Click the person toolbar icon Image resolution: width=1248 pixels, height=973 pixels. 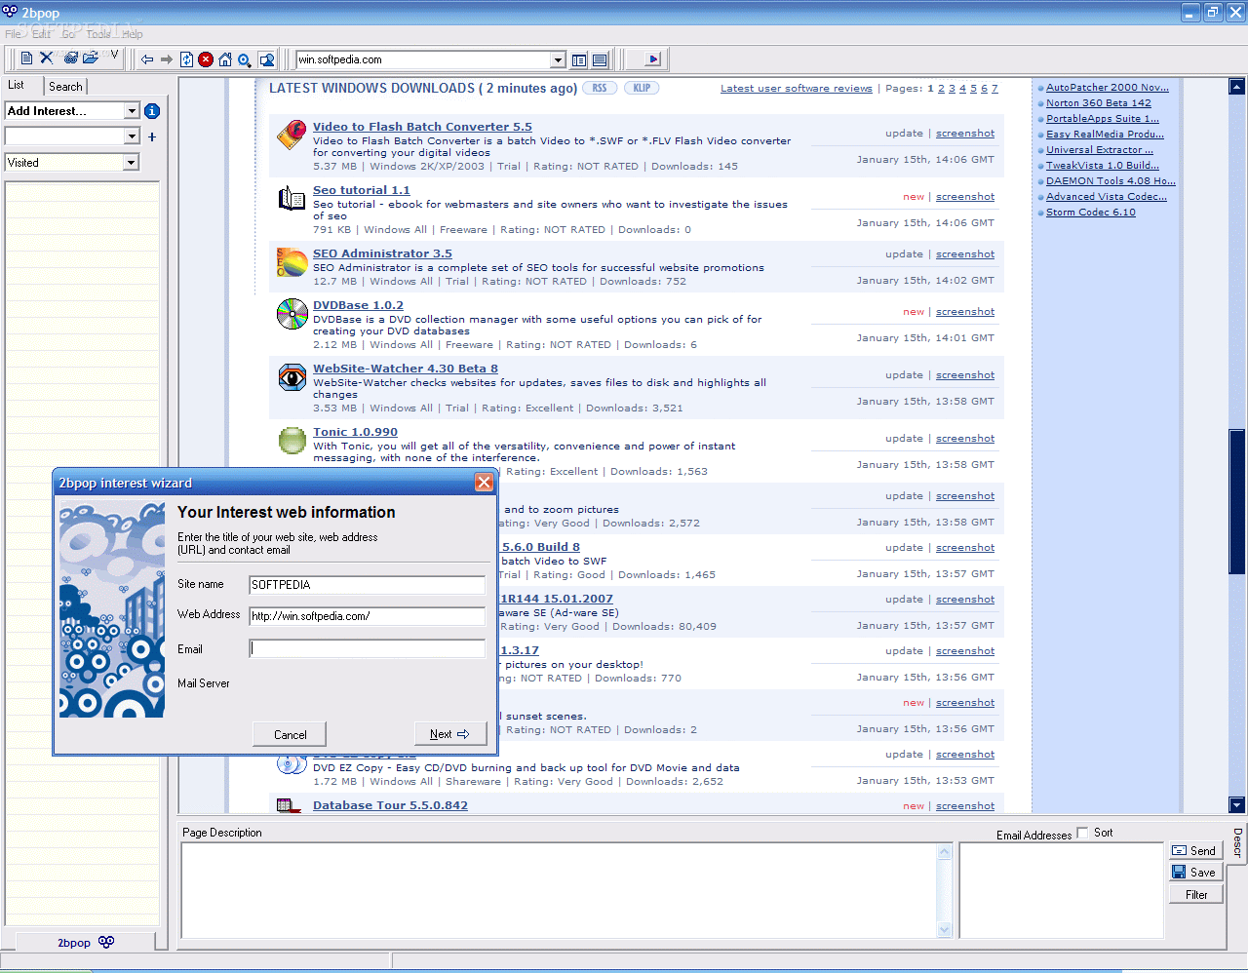tap(266, 59)
